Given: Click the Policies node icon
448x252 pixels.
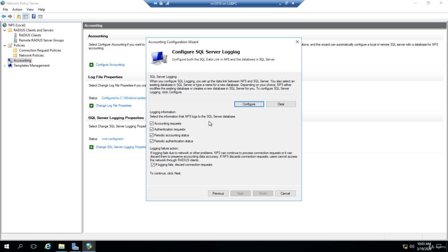Looking at the screenshot, I should pos(10,45).
